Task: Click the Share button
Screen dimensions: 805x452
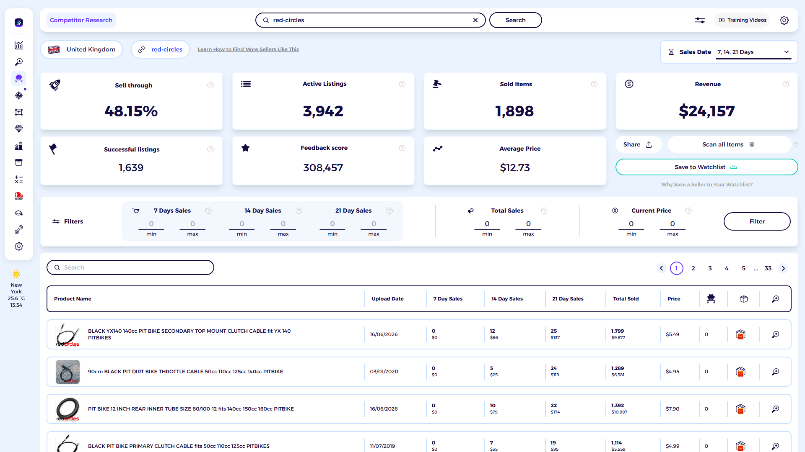Action: pyautogui.click(x=638, y=144)
